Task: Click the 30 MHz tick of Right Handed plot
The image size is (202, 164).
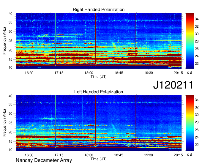Action: pos(10,31)
